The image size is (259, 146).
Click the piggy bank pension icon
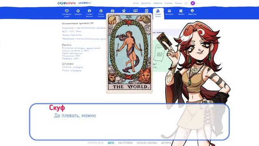(101, 11)
